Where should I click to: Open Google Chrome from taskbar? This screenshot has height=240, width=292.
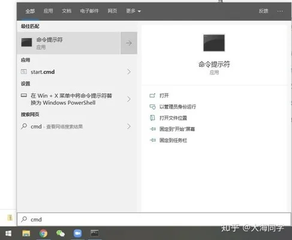coord(43,233)
